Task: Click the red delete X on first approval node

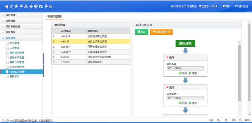Action: (167, 57)
